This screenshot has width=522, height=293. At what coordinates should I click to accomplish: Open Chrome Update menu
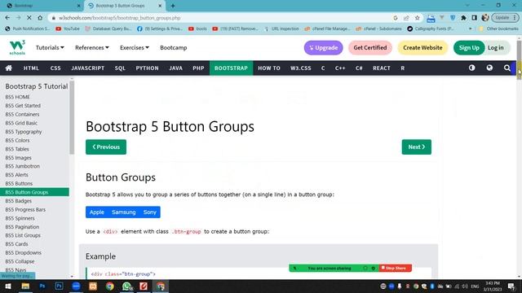click(x=505, y=18)
